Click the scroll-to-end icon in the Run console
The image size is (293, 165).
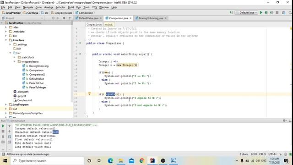click(9, 142)
